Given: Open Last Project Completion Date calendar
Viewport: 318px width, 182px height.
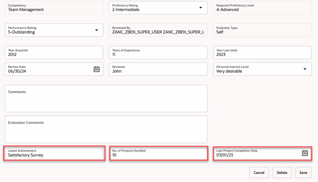Looking at the screenshot, I should point(305,153).
